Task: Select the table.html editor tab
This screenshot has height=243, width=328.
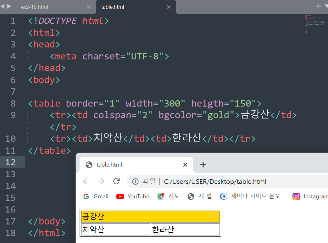Action: [113, 7]
